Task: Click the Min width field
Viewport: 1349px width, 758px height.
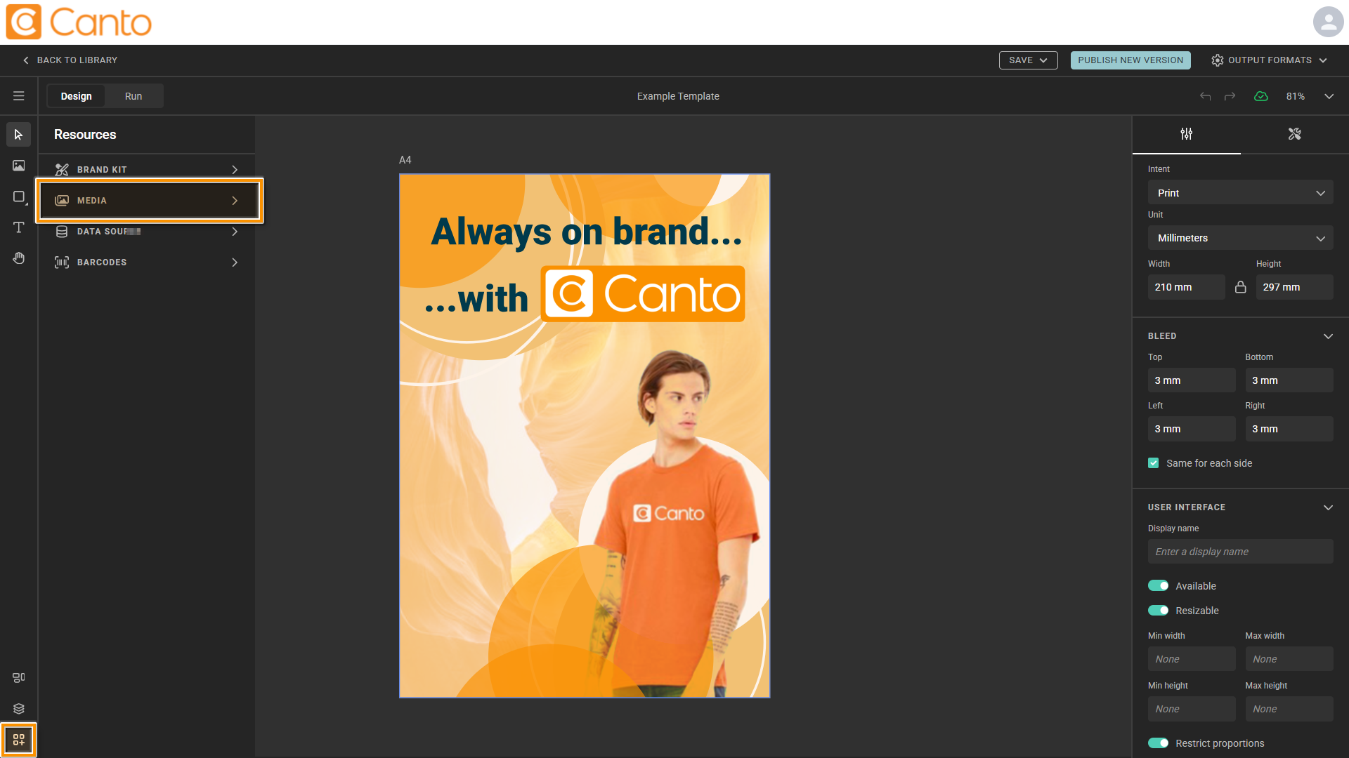Action: click(1192, 659)
